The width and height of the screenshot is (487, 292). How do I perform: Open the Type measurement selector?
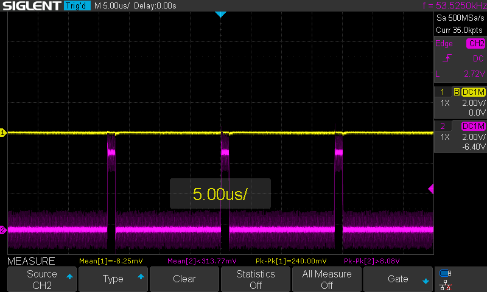pyautogui.click(x=113, y=279)
